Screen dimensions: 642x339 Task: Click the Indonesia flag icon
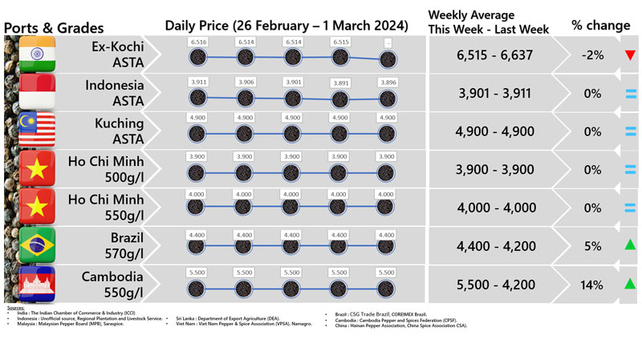pyautogui.click(x=38, y=94)
